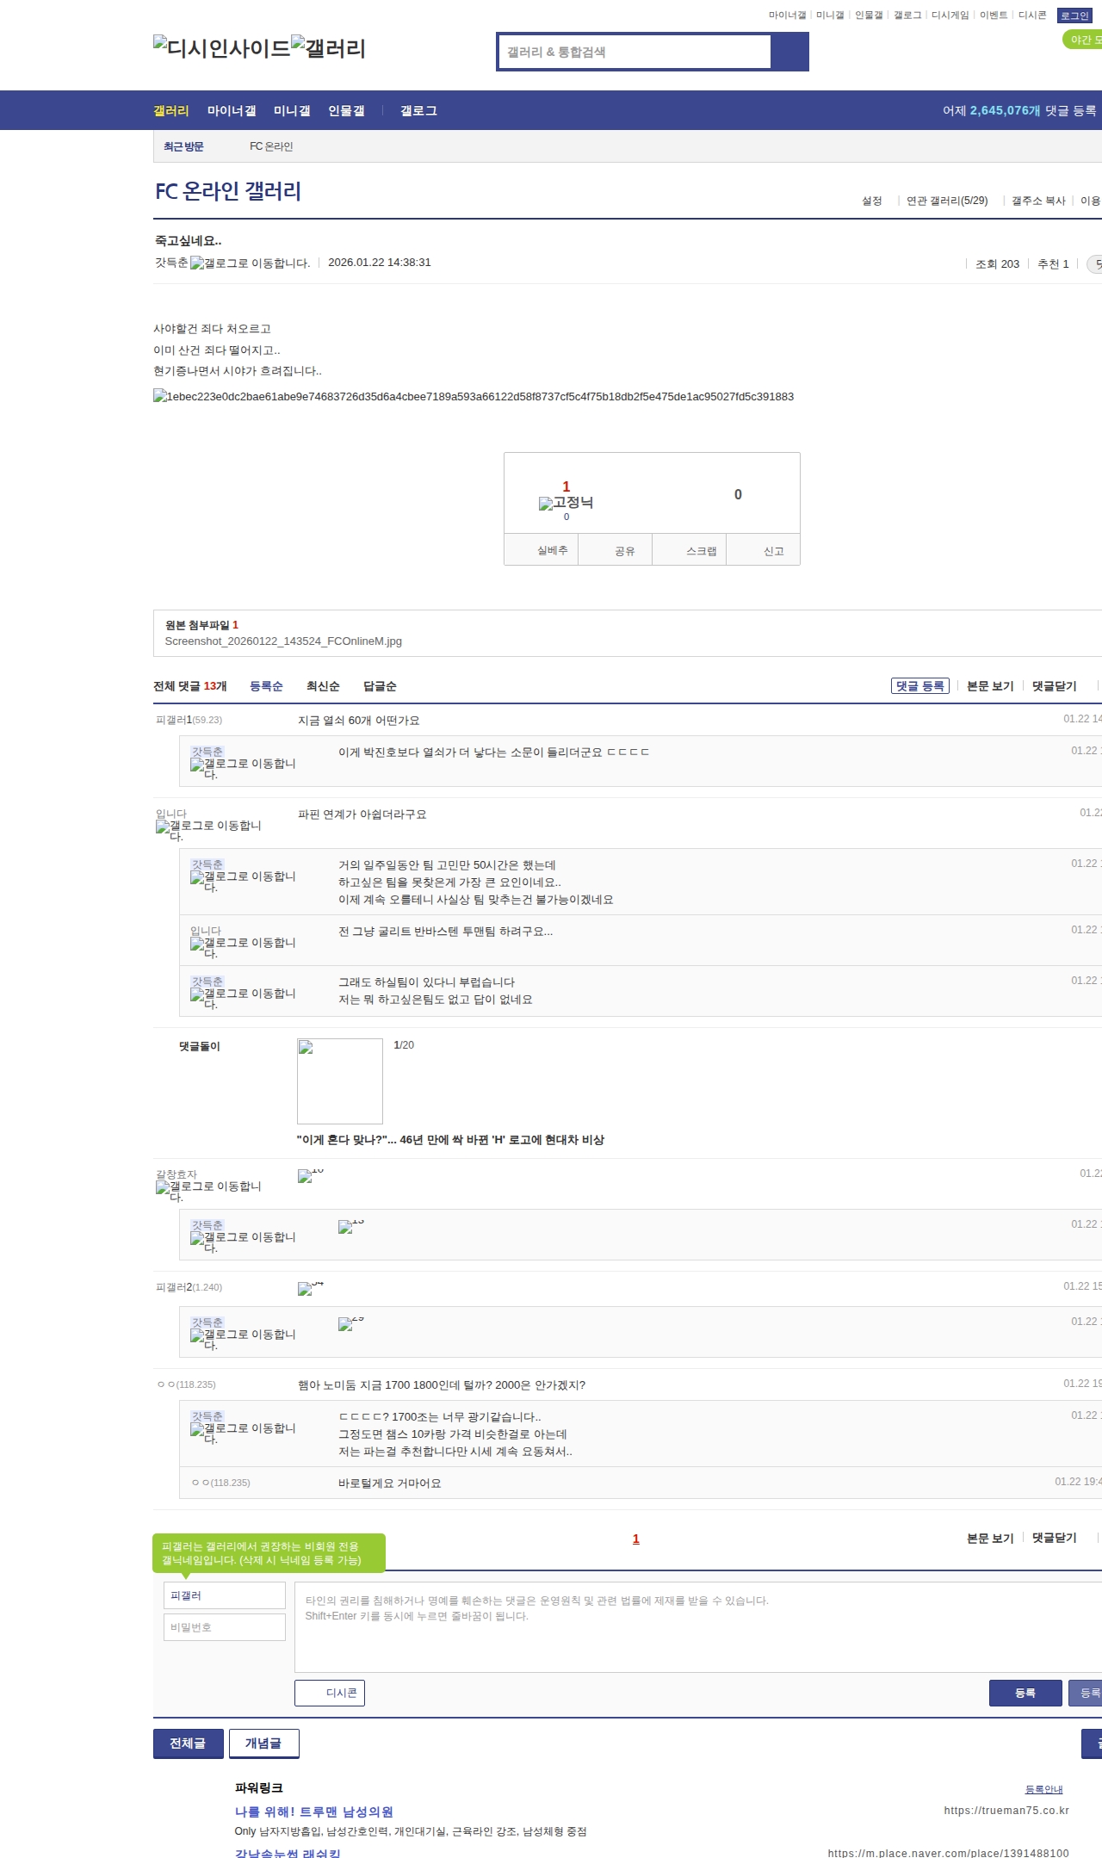Open the 디시콘 picker button
The height and width of the screenshot is (1858, 1102).
click(x=330, y=1693)
